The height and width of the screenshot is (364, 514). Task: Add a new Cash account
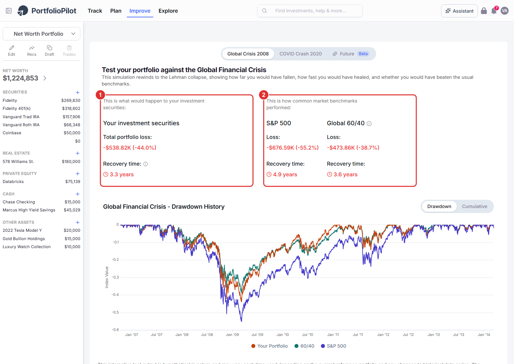(78, 194)
